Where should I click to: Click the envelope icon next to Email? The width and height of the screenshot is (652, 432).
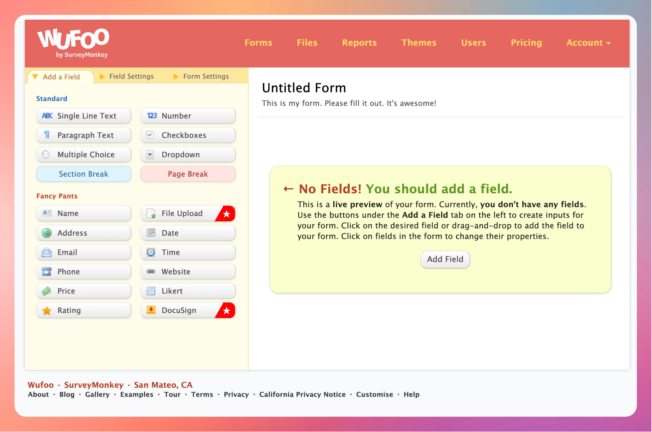[x=47, y=252]
